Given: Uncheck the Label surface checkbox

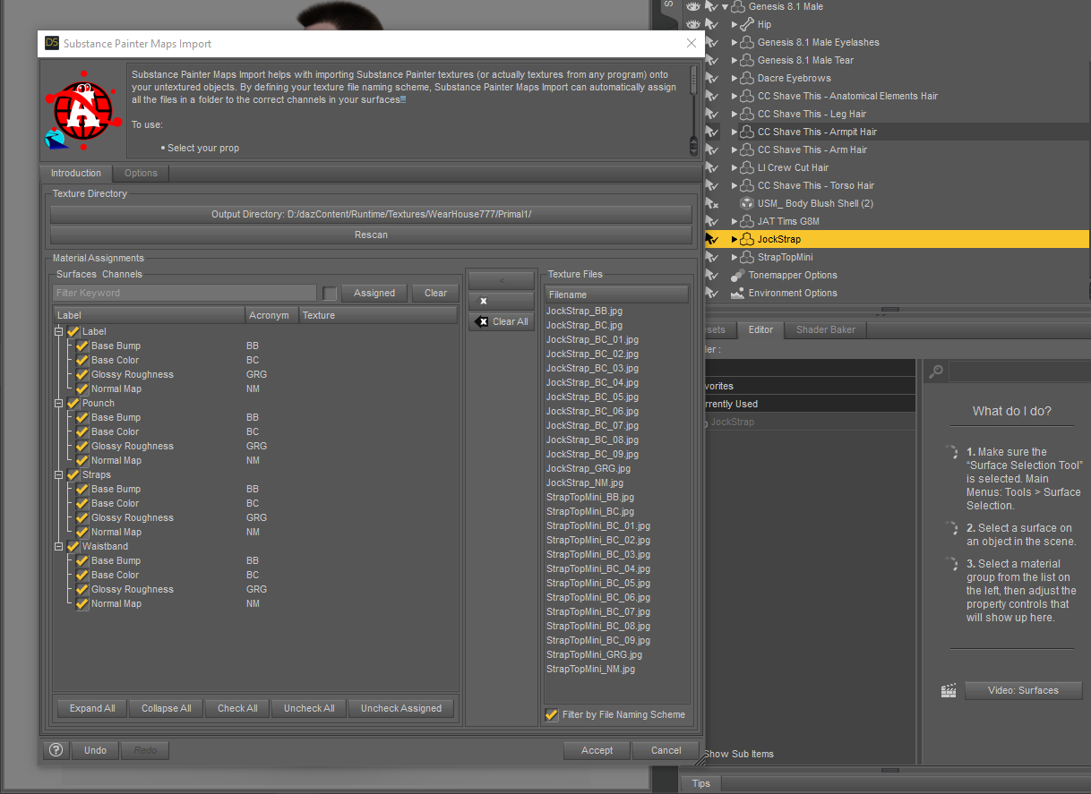Looking at the screenshot, I should 73,331.
